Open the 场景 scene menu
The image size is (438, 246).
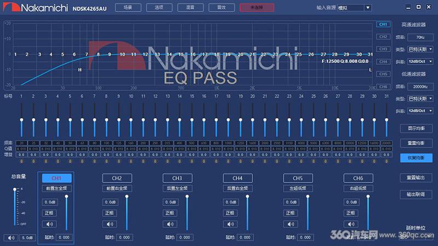point(128,8)
